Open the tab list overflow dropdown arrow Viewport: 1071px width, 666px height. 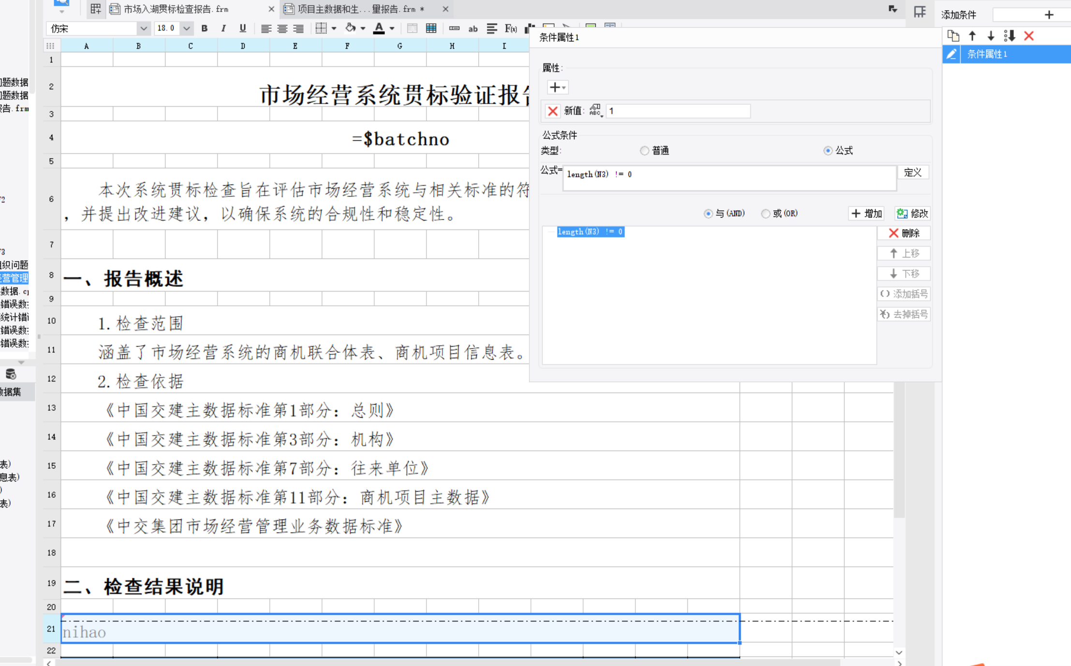pos(893,9)
